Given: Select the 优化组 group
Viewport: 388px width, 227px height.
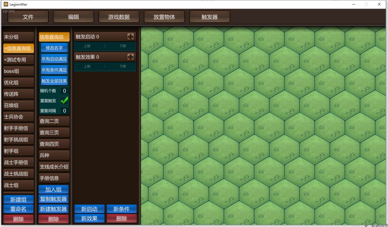Looking at the screenshot, I should click(x=19, y=82).
